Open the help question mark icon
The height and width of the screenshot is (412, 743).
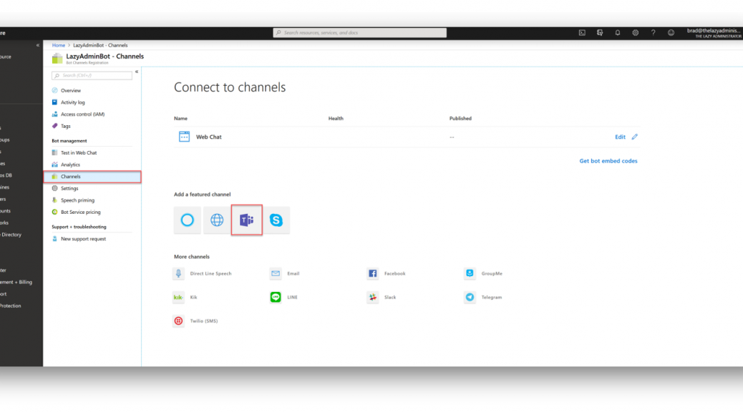point(653,33)
